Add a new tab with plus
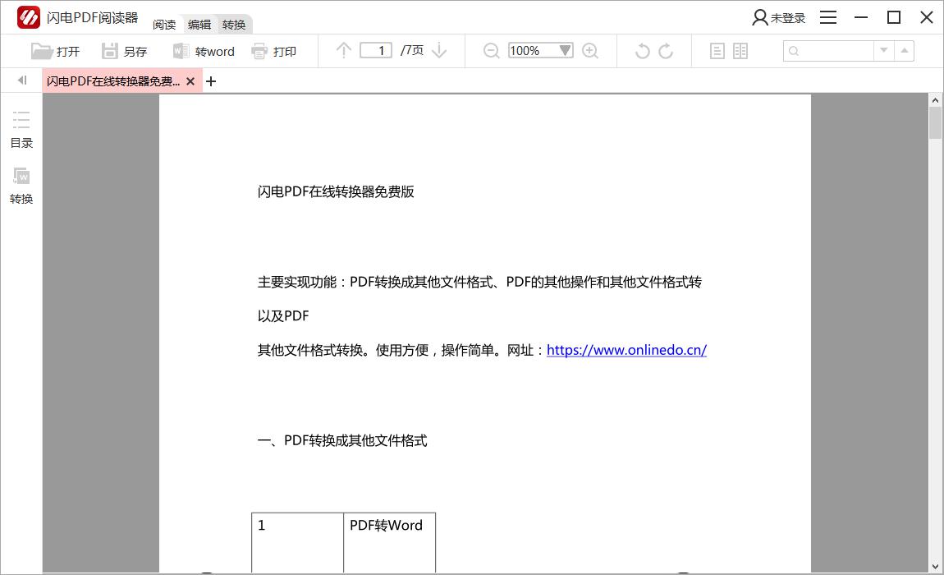Image resolution: width=944 pixels, height=575 pixels. click(211, 81)
